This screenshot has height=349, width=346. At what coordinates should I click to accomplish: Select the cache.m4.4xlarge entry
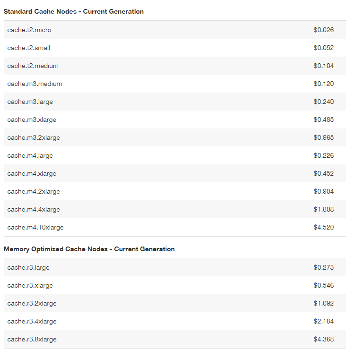pyautogui.click(x=34, y=209)
